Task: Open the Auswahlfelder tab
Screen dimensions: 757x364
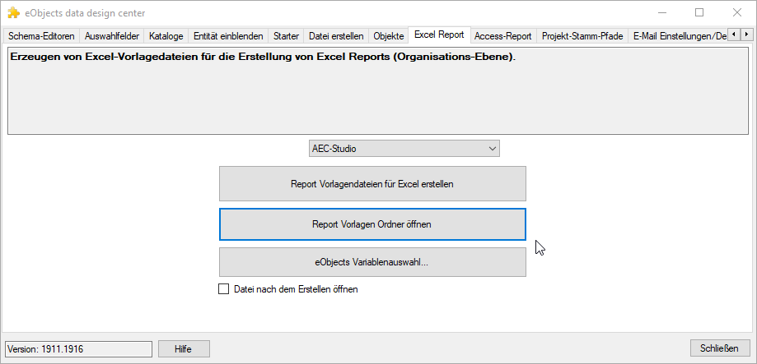Action: (112, 36)
